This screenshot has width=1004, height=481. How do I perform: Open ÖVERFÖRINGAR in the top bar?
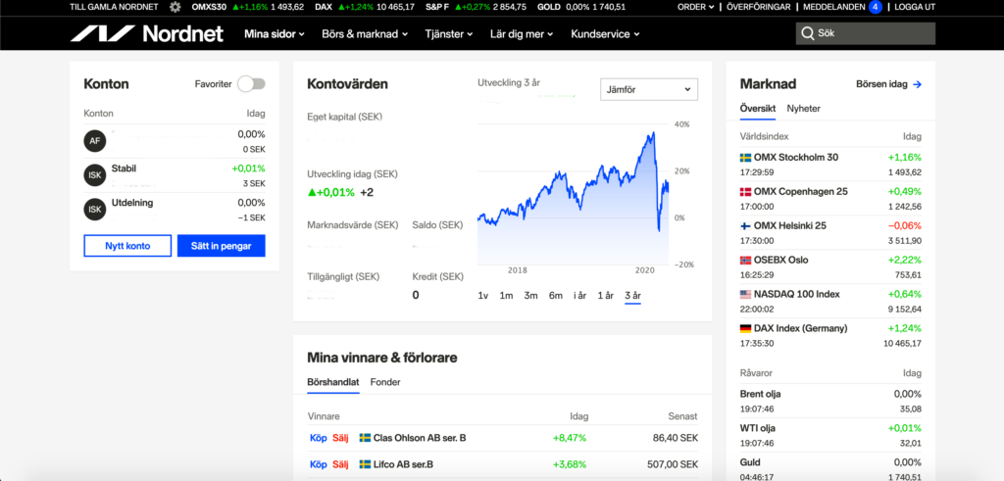coord(758,7)
